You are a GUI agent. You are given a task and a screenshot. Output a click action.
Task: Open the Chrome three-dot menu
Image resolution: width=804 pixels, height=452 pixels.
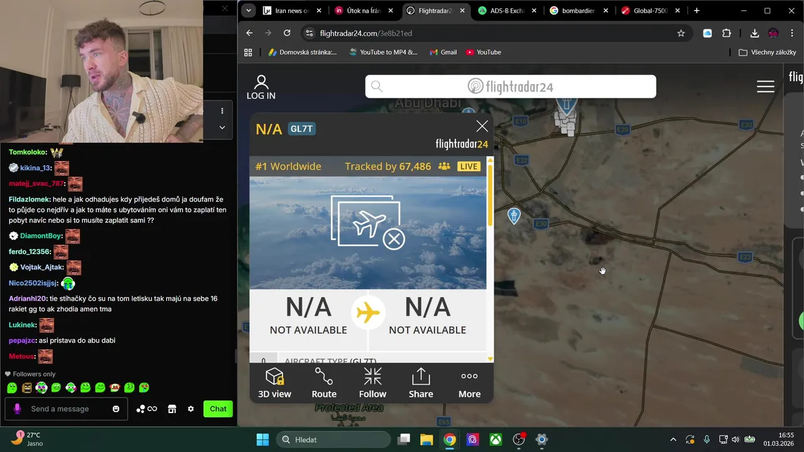point(792,33)
